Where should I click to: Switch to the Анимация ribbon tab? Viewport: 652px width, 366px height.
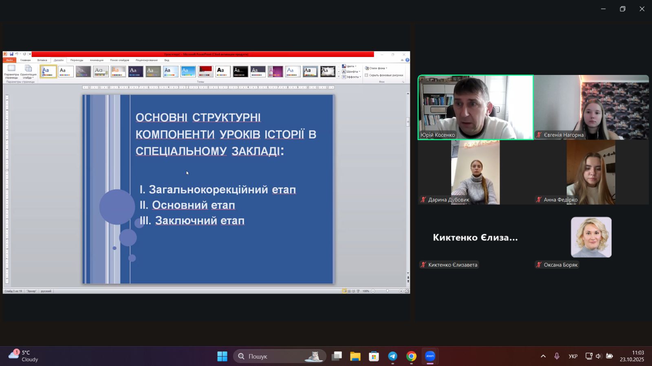pos(97,60)
